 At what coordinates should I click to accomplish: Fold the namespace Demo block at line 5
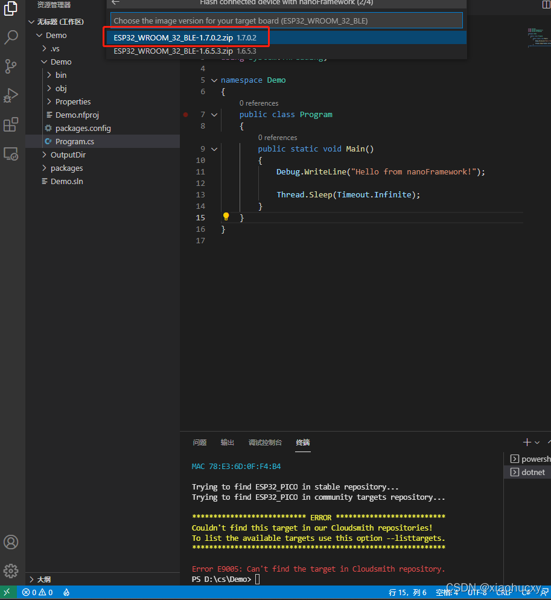(214, 80)
